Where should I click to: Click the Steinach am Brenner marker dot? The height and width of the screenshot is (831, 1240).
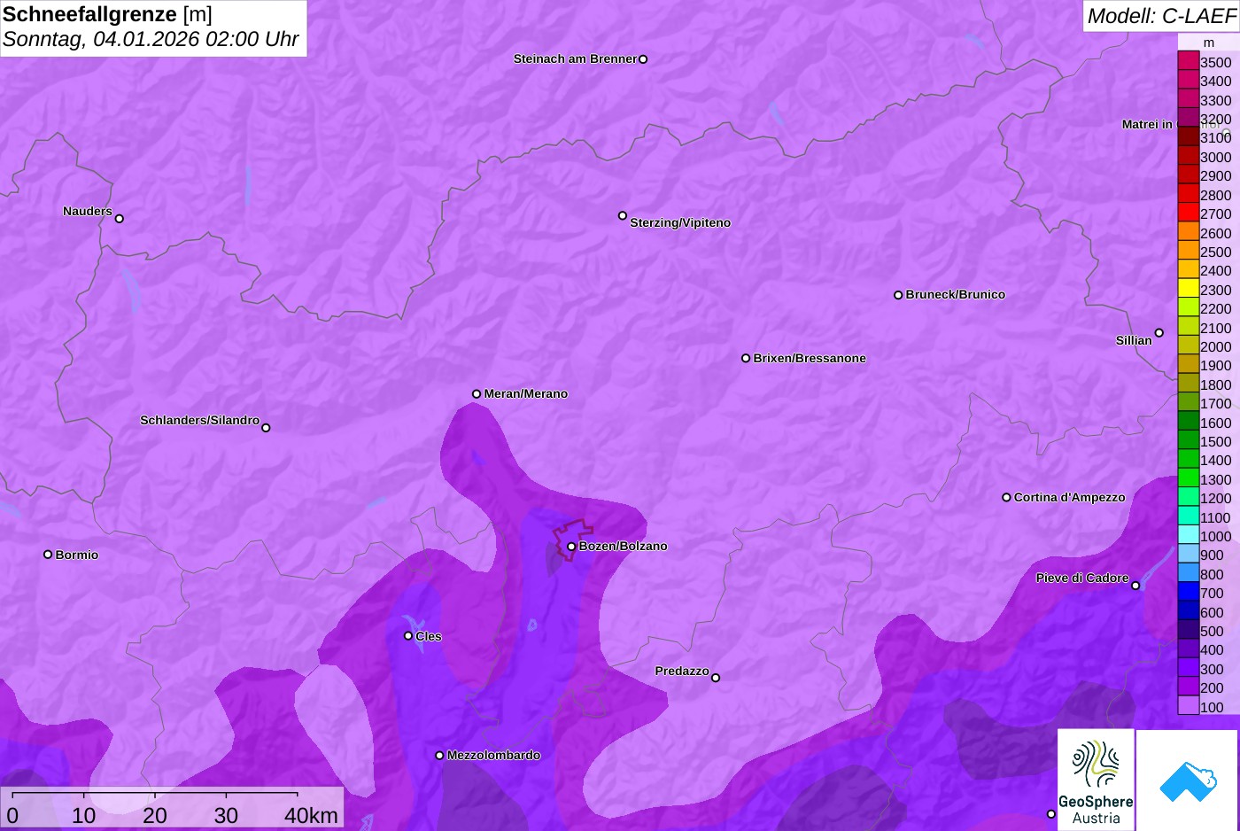(643, 59)
